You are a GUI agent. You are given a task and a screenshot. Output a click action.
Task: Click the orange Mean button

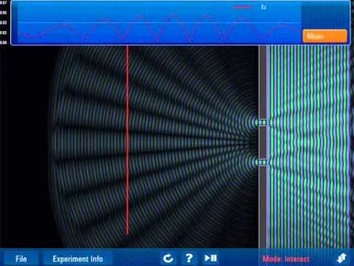pyautogui.click(x=324, y=36)
